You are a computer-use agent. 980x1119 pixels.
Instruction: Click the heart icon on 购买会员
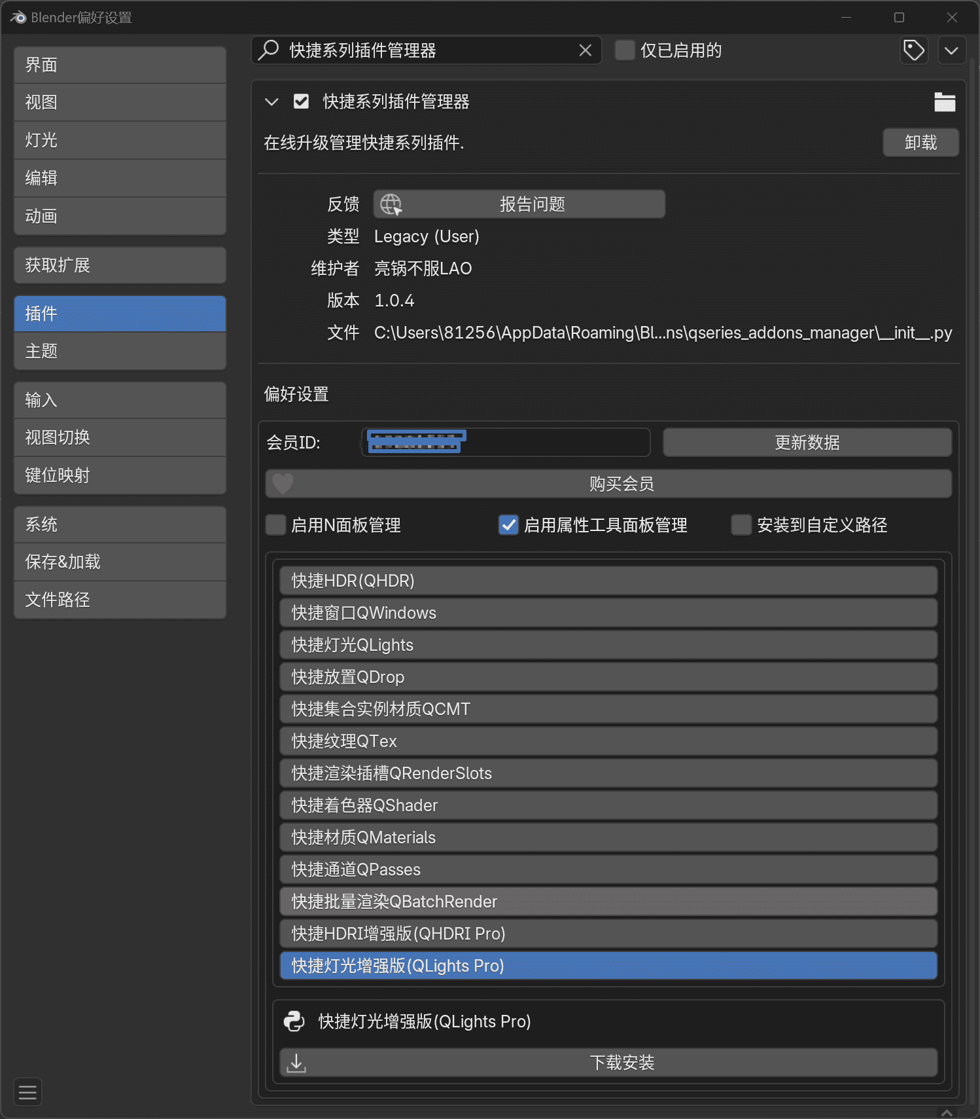(x=283, y=484)
